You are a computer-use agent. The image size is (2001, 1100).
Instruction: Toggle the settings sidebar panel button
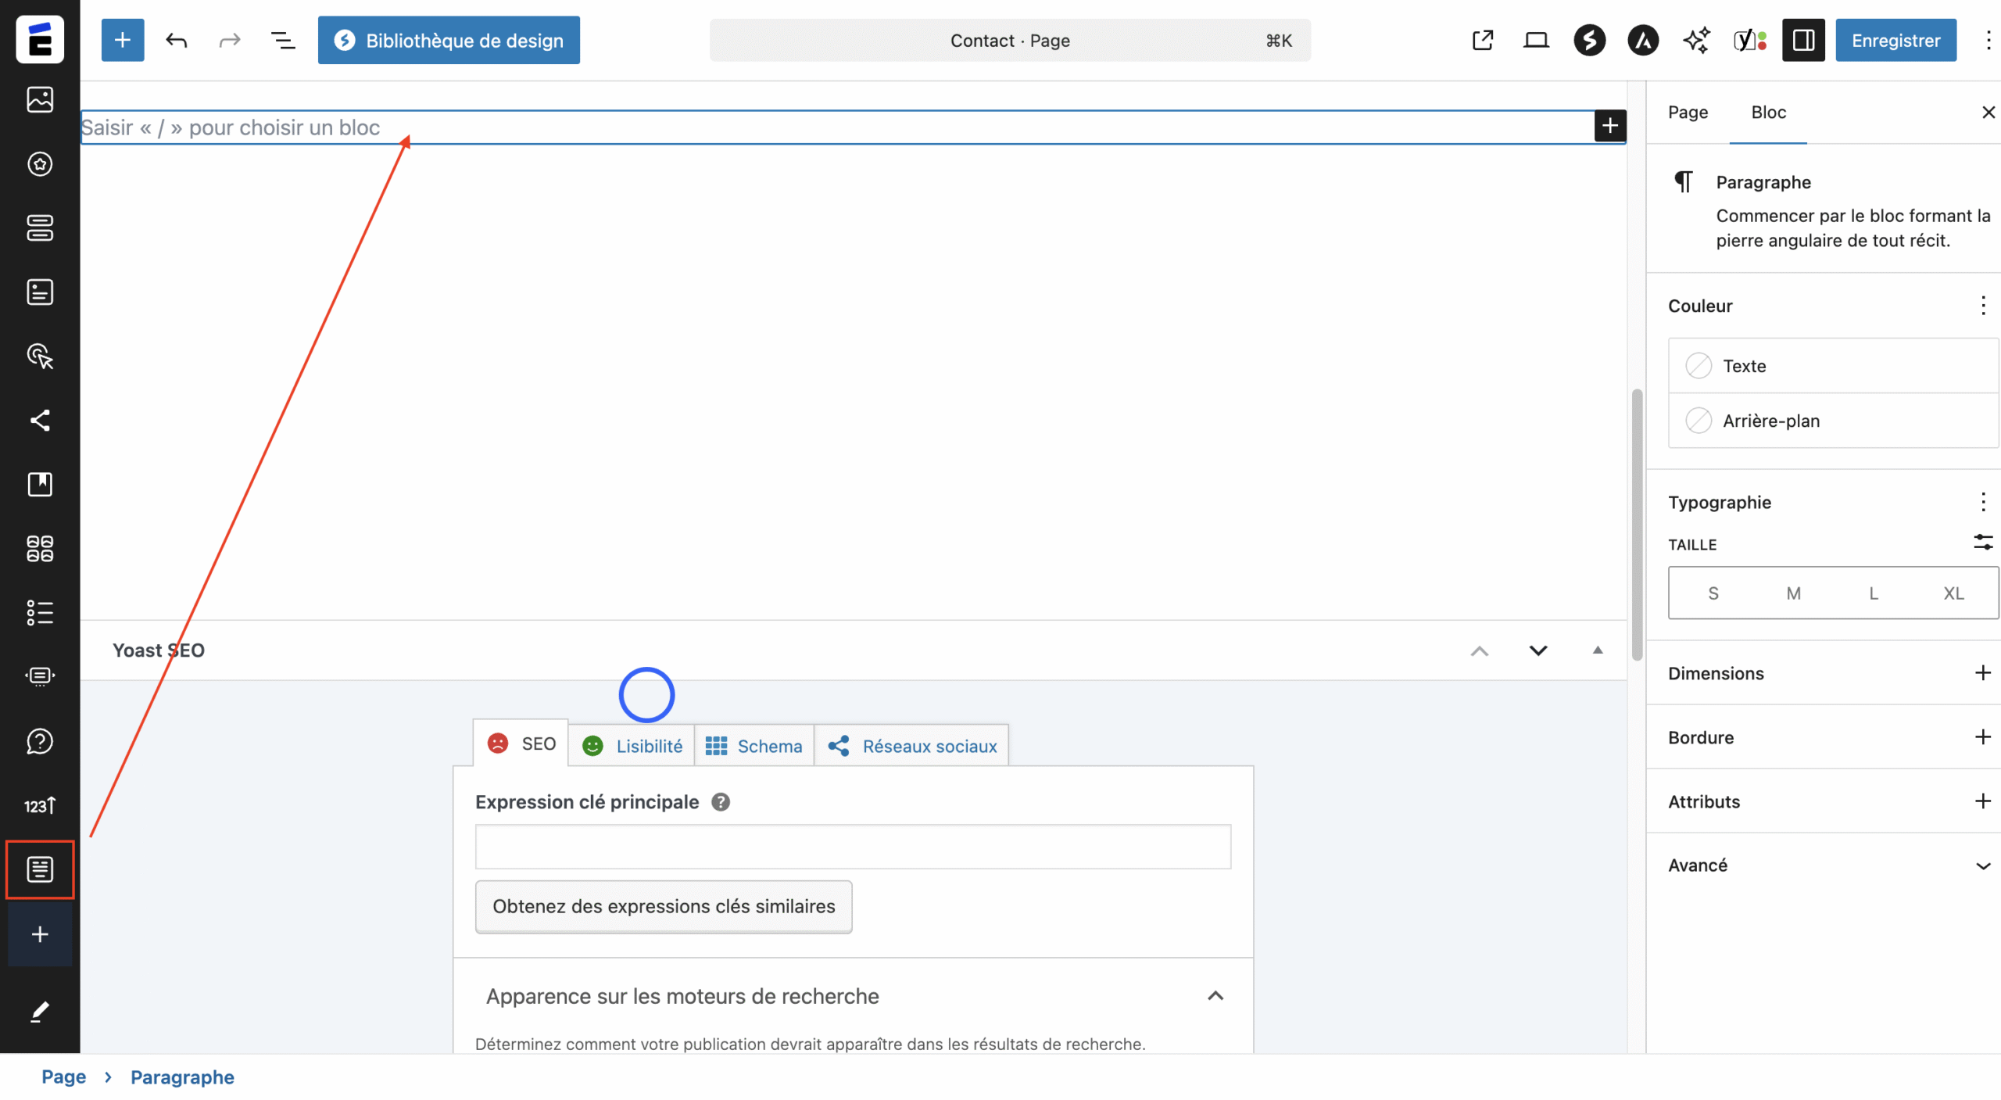click(x=1803, y=40)
